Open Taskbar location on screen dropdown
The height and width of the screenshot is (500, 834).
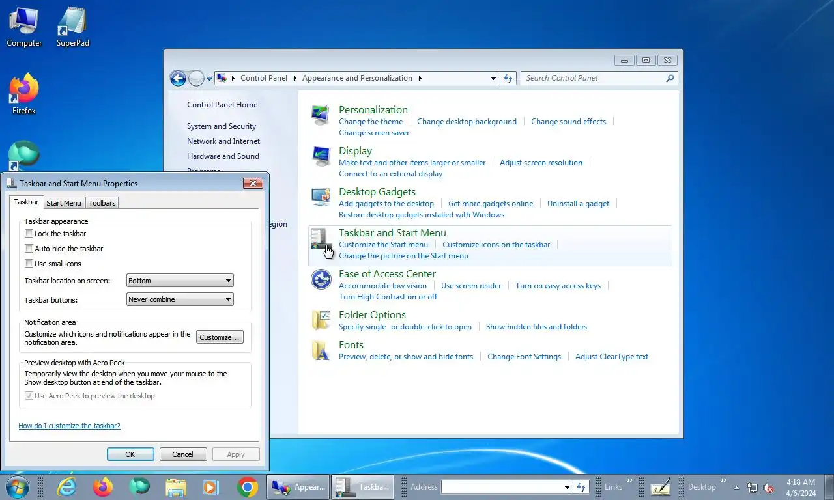pos(180,281)
